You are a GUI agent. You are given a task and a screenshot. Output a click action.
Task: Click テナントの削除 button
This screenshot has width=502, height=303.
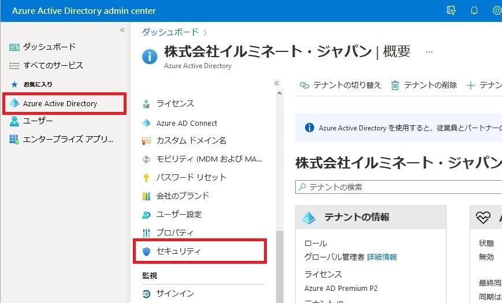pyautogui.click(x=424, y=85)
